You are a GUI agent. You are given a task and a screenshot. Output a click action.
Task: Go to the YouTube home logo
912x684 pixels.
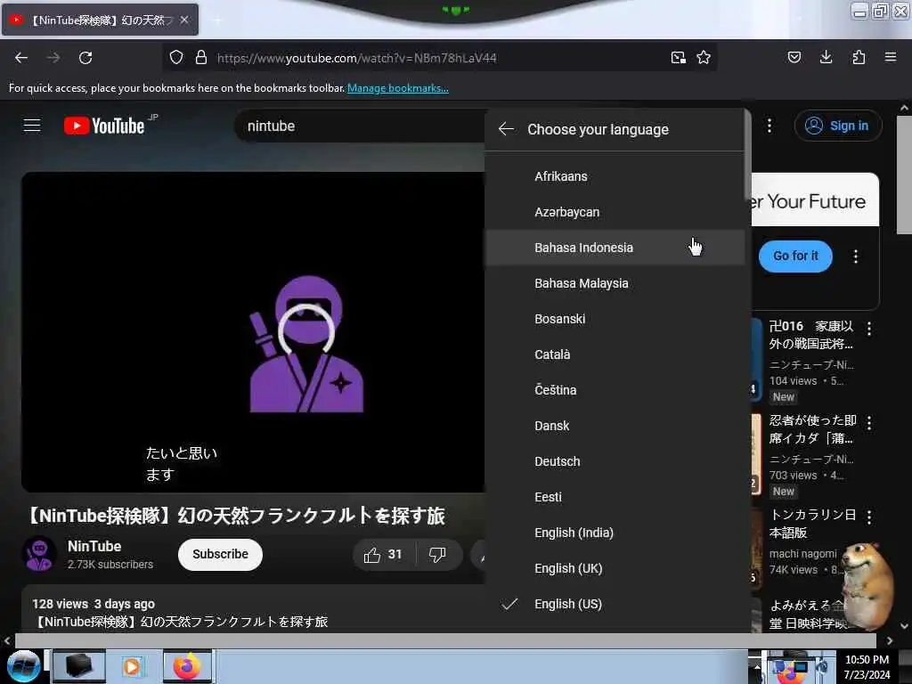point(105,126)
